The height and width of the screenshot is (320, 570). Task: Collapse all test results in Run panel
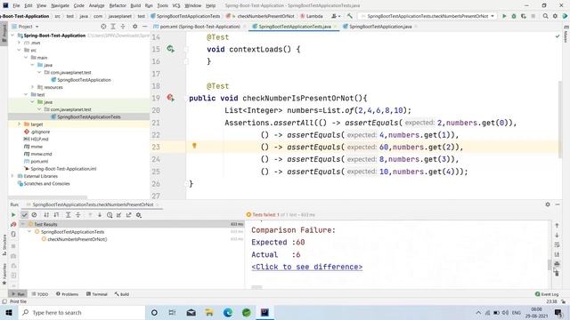77,215
